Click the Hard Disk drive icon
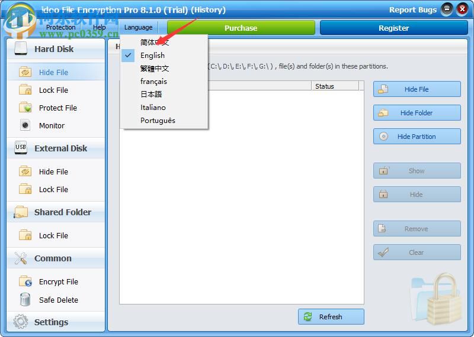 21,48
